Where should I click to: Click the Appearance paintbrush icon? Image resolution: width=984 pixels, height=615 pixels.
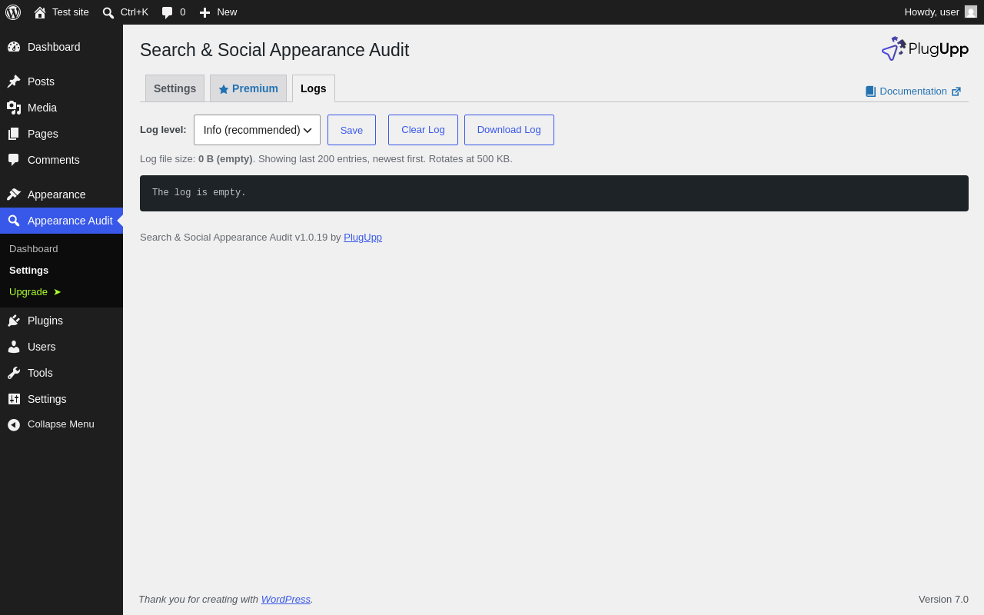coord(14,194)
